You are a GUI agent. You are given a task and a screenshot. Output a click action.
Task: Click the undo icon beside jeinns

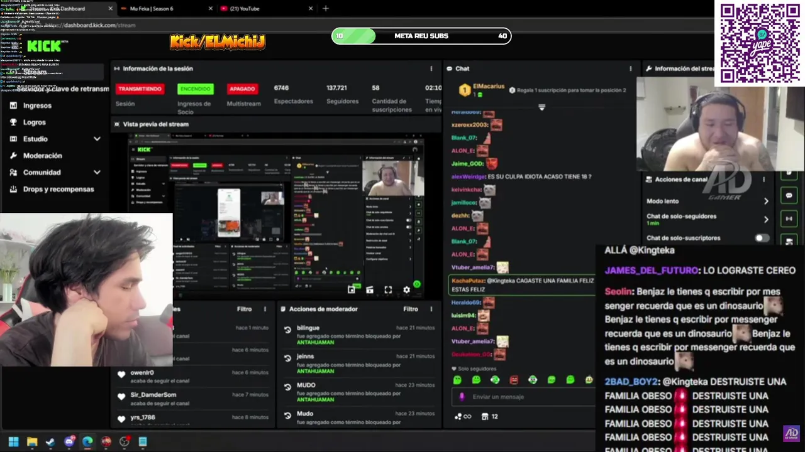pos(287,358)
